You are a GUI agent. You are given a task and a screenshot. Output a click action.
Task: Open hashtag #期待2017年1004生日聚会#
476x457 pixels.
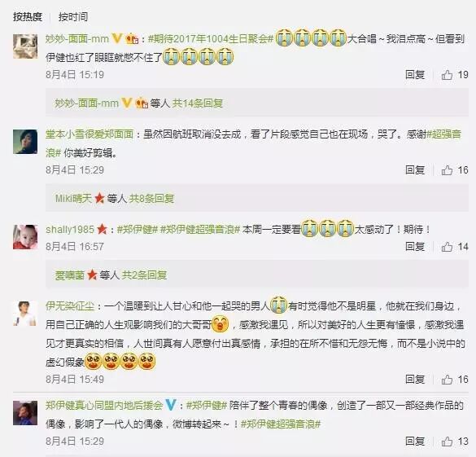[211, 39]
